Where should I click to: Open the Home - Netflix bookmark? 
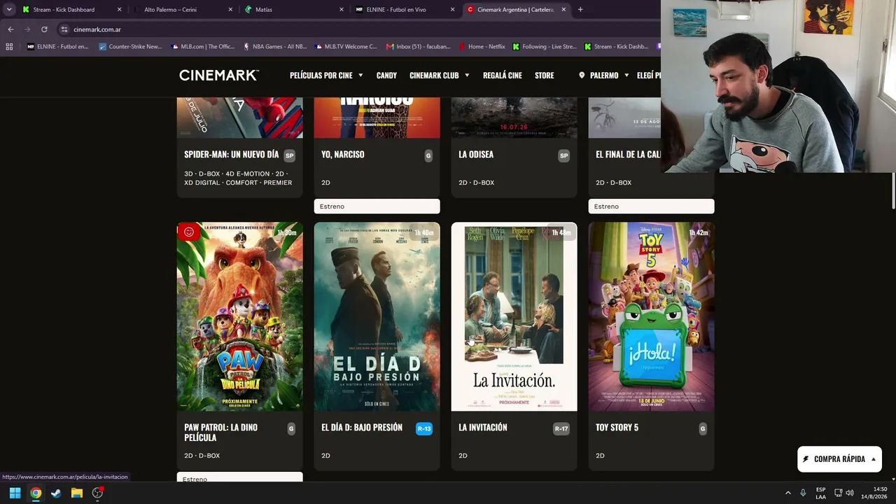click(481, 47)
